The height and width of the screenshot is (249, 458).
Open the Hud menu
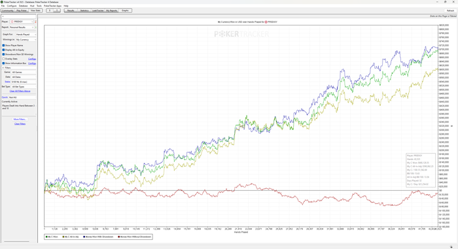coord(32,6)
